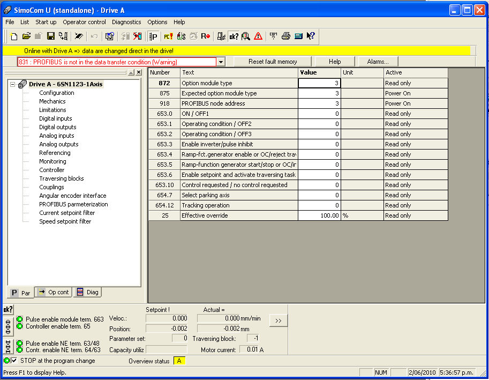
Task: Select Referencing in the drive tree
Action: 55,153
